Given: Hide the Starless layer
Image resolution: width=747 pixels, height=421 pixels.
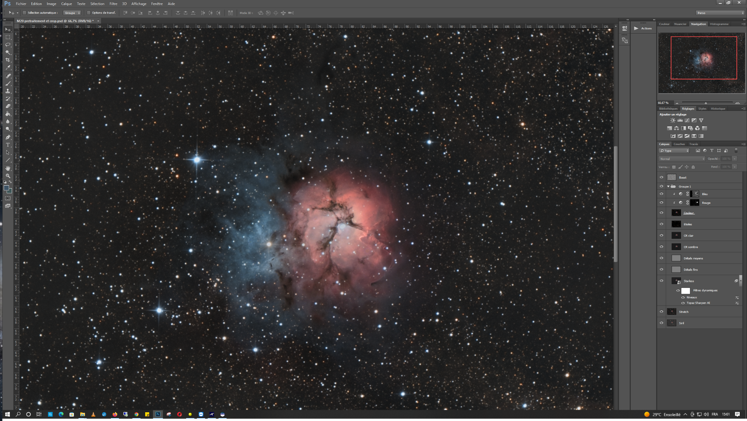Looking at the screenshot, I should point(661,281).
